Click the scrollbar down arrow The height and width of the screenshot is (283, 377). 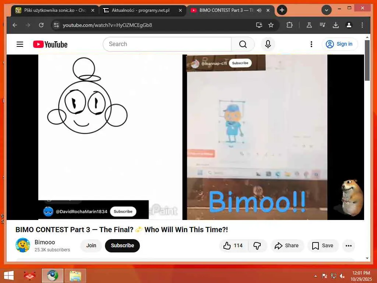[367, 258]
